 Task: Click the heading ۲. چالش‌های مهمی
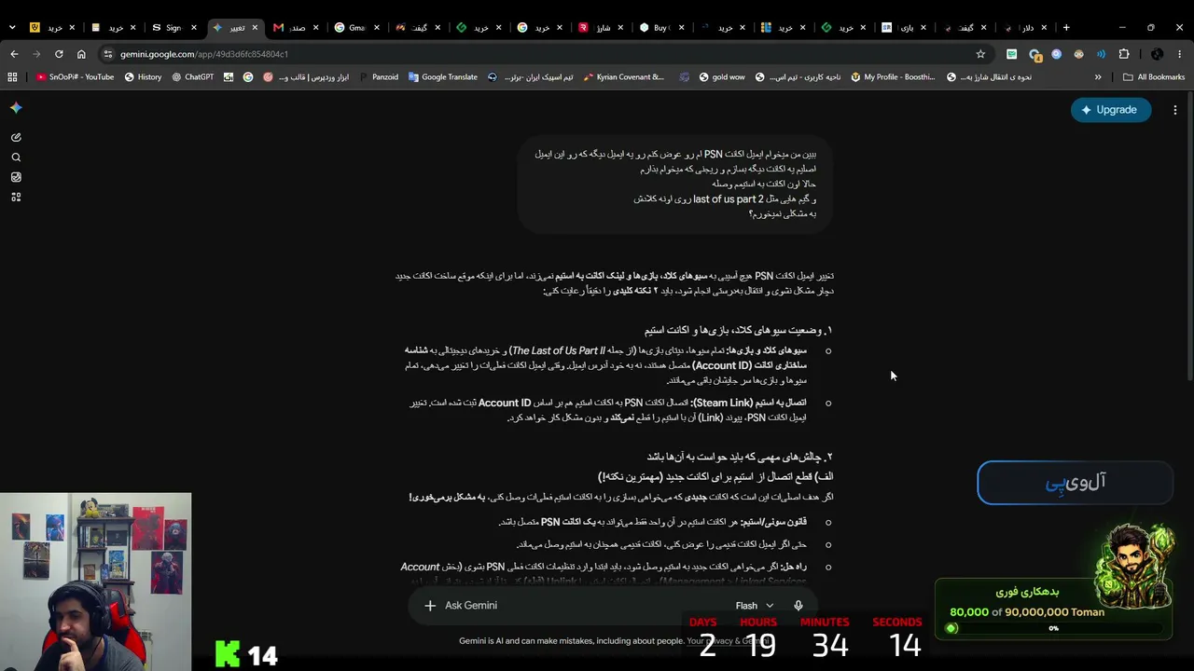pos(740,457)
